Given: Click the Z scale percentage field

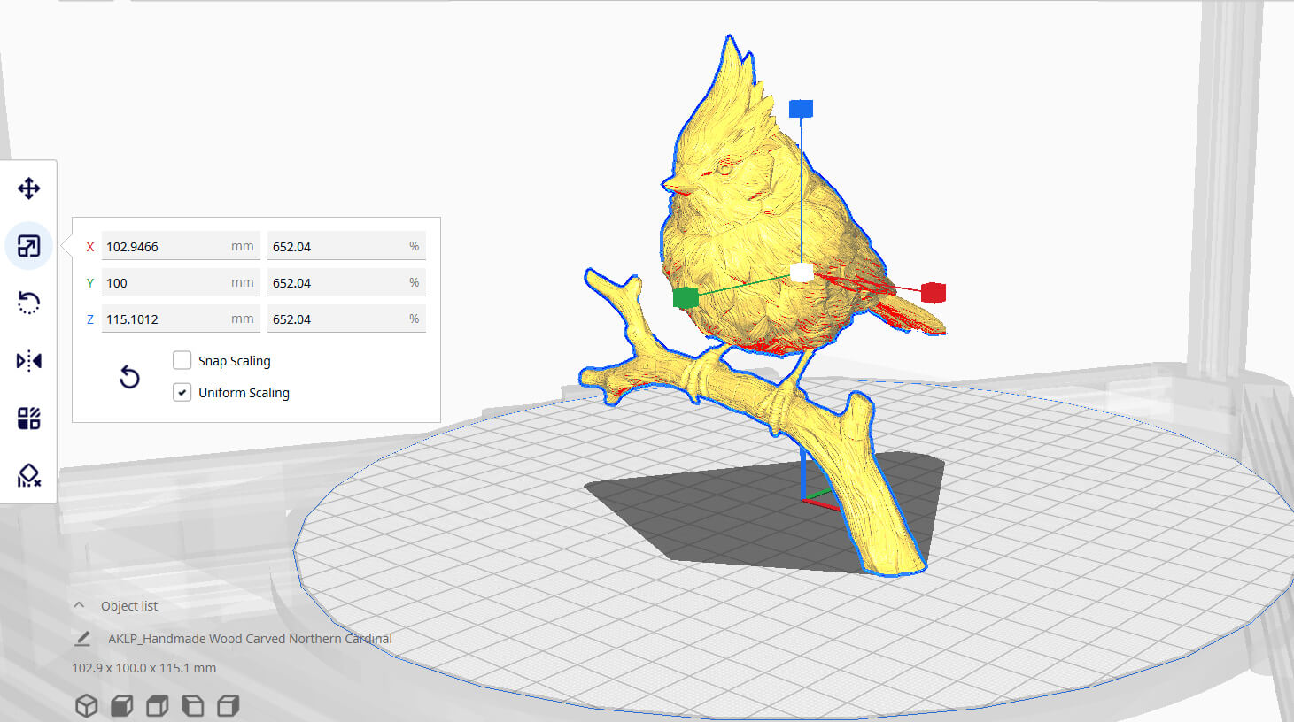Looking at the screenshot, I should (x=346, y=319).
